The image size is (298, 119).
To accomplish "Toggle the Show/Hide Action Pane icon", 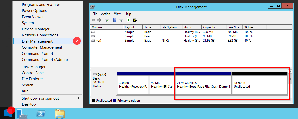I will (121, 20).
